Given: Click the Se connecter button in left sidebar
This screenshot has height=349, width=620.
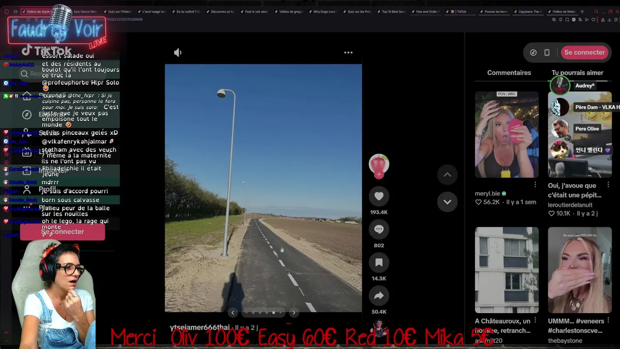Looking at the screenshot, I should [62, 232].
